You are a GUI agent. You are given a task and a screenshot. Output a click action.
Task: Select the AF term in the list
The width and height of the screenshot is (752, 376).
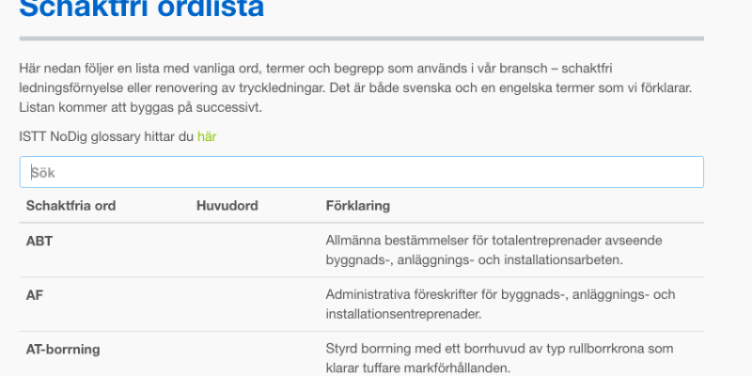click(x=35, y=295)
